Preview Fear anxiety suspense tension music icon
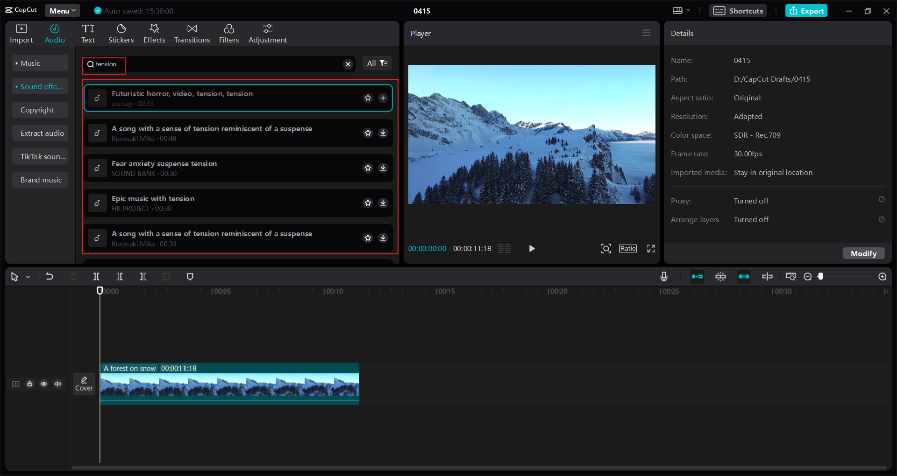The image size is (897, 476). coord(98,168)
